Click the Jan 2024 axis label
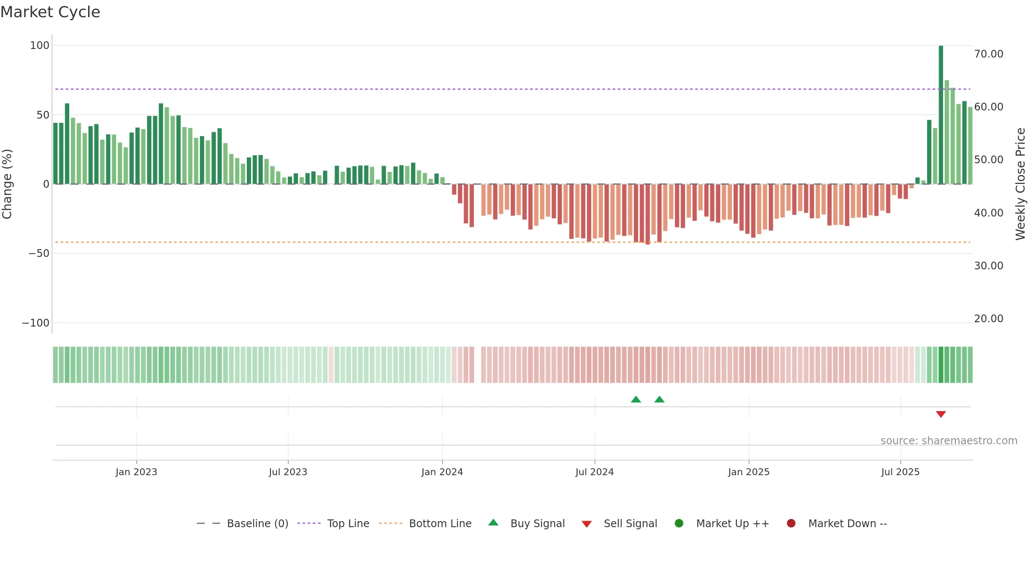Screen dimensions: 1032x580 click(442, 472)
